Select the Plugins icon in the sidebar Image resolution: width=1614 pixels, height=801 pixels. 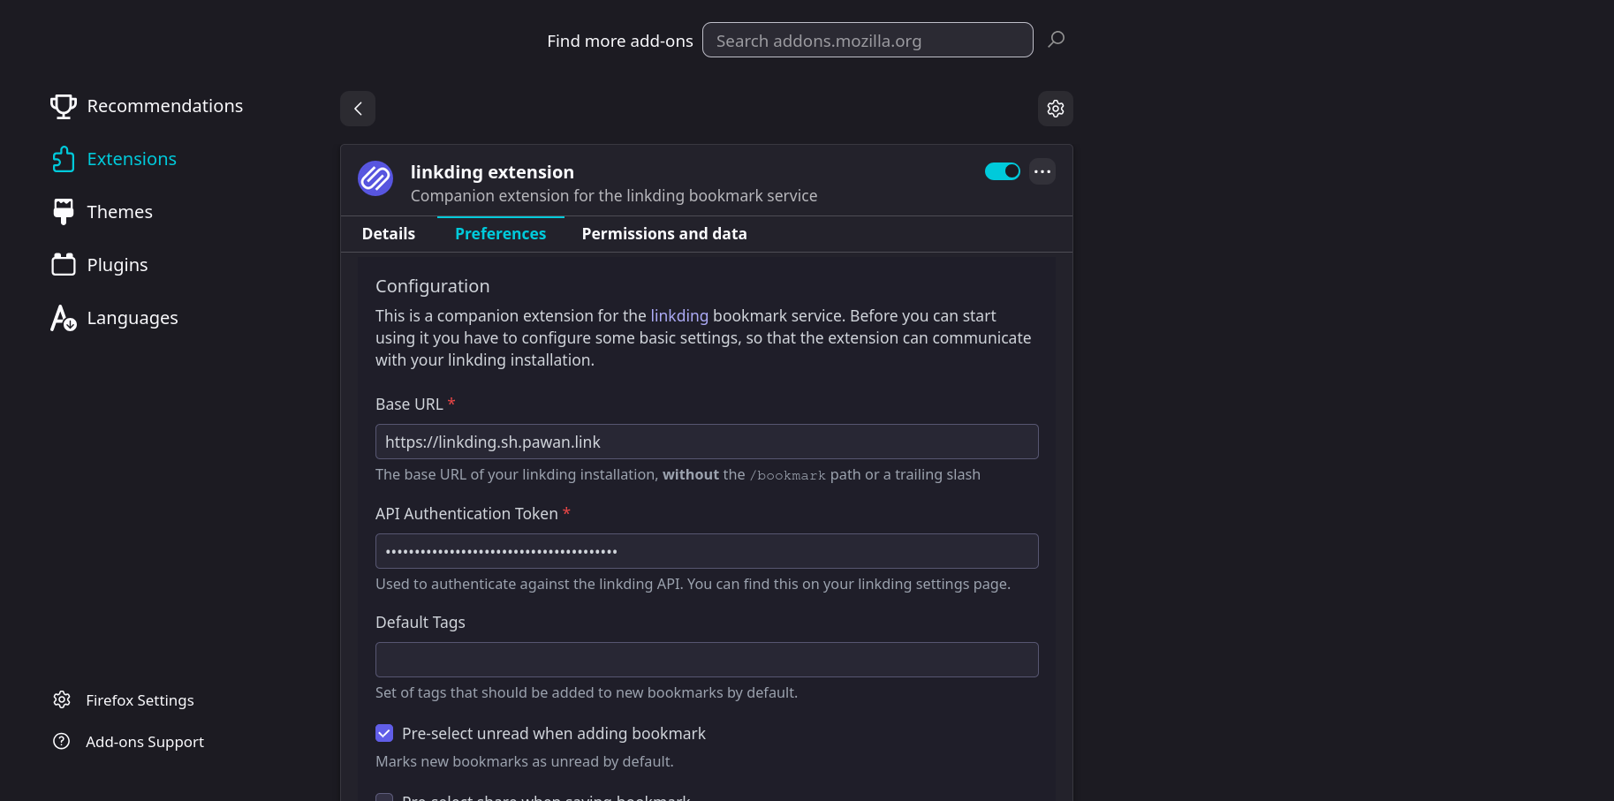coord(63,264)
